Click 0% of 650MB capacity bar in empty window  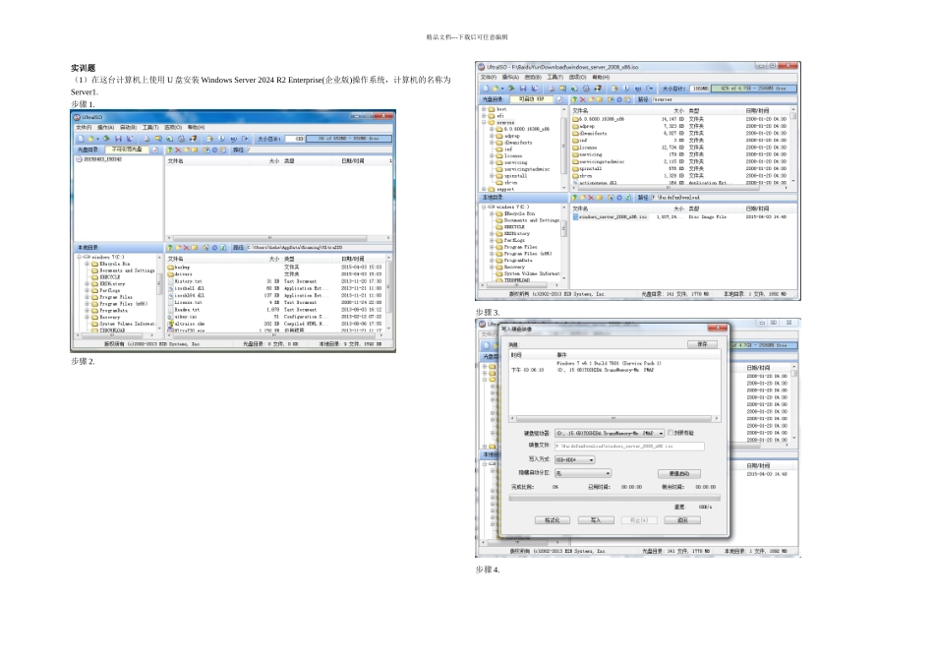349,139
